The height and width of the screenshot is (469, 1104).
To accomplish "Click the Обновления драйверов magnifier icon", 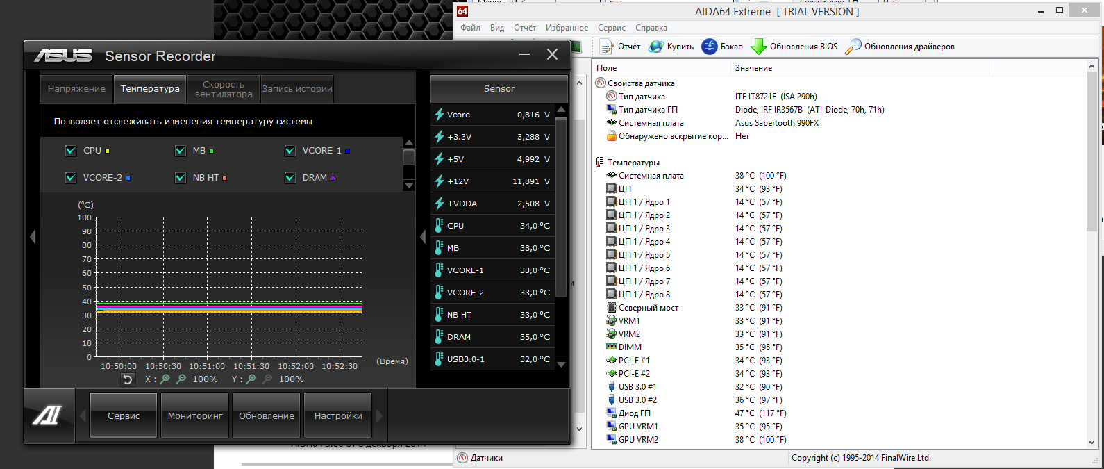I will click(x=853, y=47).
